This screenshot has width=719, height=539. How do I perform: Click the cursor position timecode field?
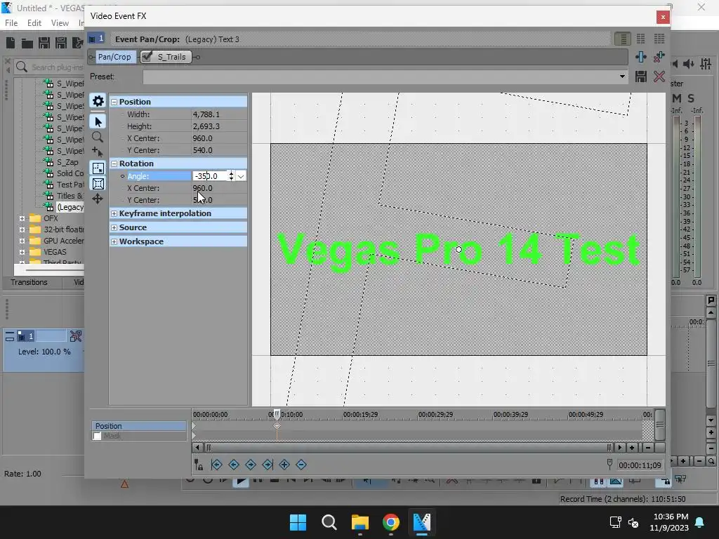[640, 465]
